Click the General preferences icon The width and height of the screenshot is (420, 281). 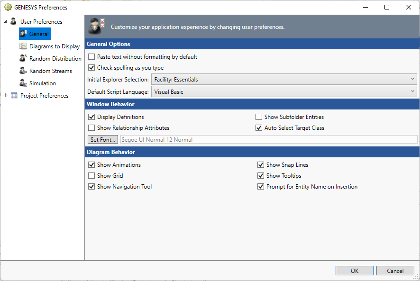(23, 34)
